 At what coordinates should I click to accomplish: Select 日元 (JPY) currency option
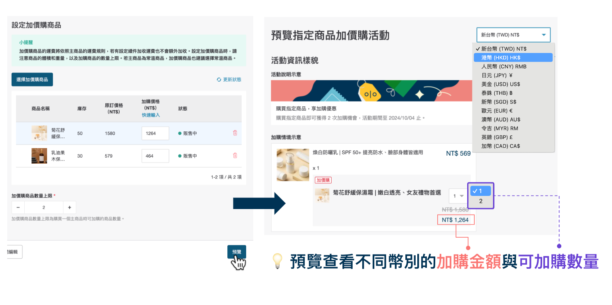tap(497, 75)
